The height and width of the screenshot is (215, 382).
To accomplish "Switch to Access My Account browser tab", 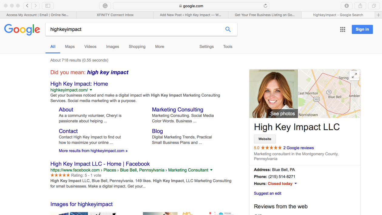I will pyautogui.click(x=38, y=15).
